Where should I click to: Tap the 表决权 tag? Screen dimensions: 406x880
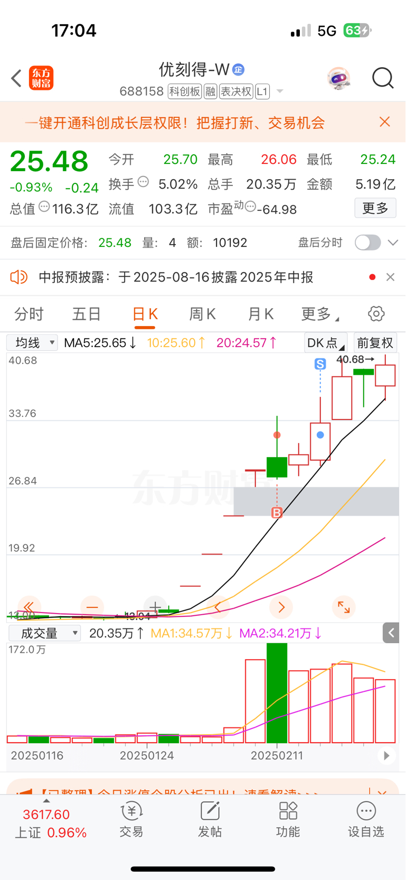point(236,91)
